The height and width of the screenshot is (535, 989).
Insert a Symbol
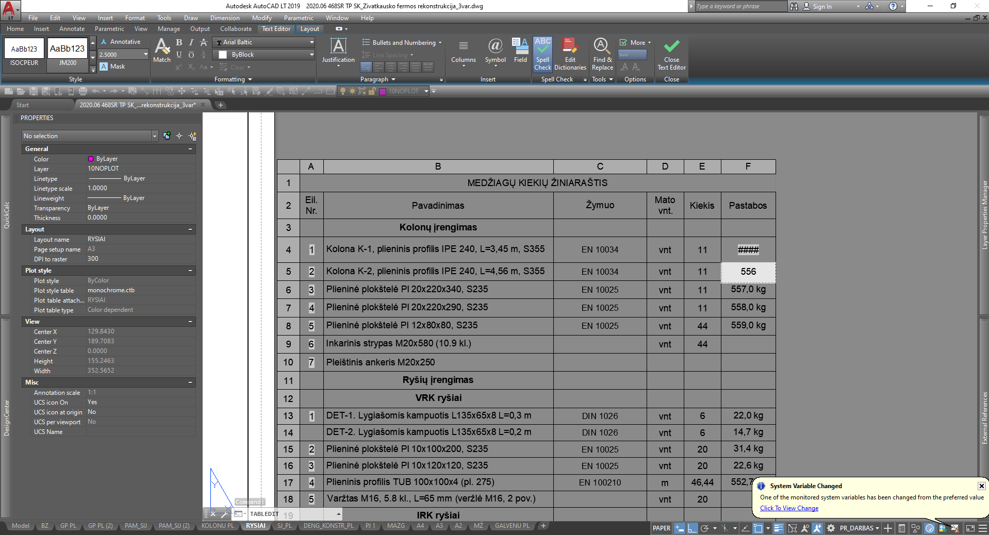click(495, 52)
